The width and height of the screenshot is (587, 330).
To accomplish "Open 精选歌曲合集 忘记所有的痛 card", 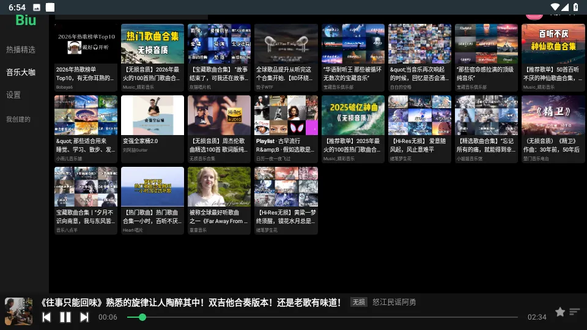I will coord(486,129).
